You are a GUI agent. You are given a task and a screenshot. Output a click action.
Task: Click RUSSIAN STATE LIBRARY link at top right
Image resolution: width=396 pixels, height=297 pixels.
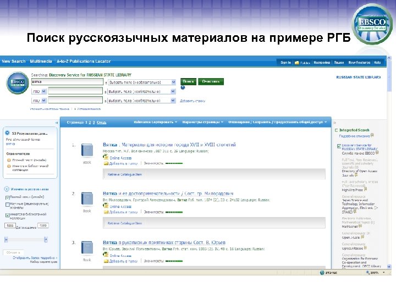point(359,78)
